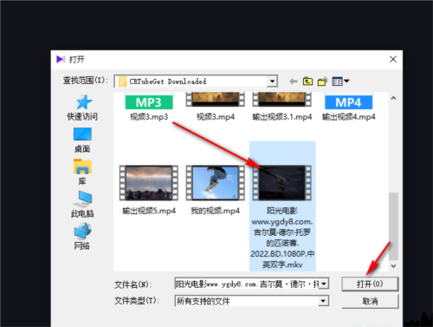433x327 pixels.
Task: Click the vertical scrollbar thumb
Action: tap(393, 226)
